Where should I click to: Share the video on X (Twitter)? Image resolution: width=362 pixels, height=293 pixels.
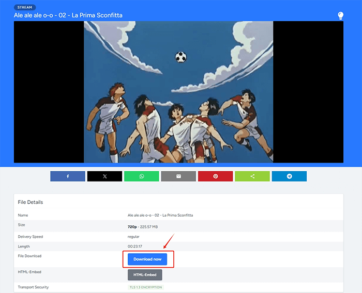click(x=104, y=176)
